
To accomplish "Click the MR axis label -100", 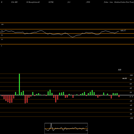I will 131,118.
